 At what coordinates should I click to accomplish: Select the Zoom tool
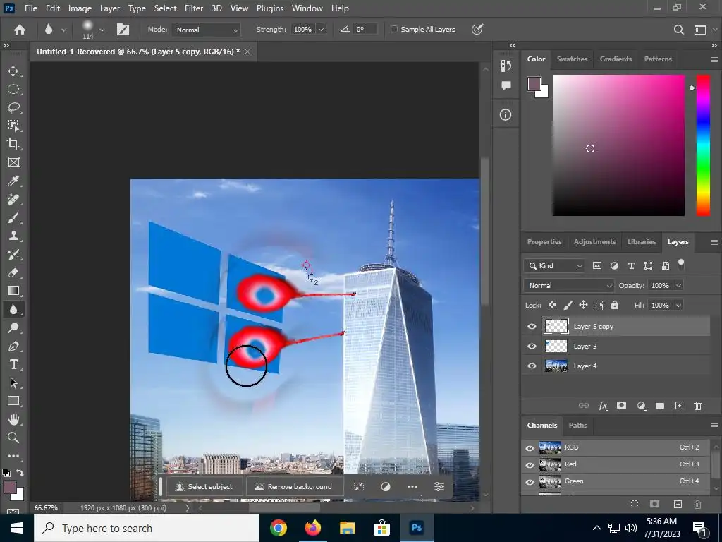[x=13, y=438]
